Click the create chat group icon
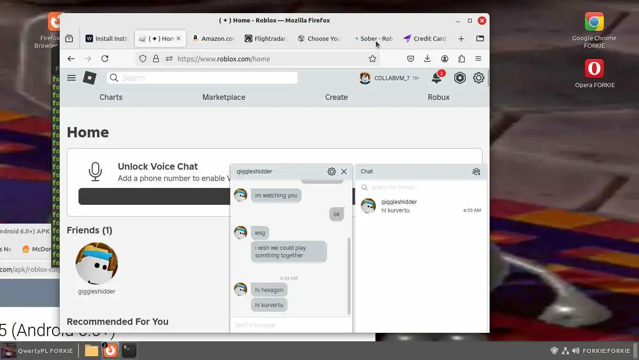639x360 pixels. pyautogui.click(x=476, y=172)
